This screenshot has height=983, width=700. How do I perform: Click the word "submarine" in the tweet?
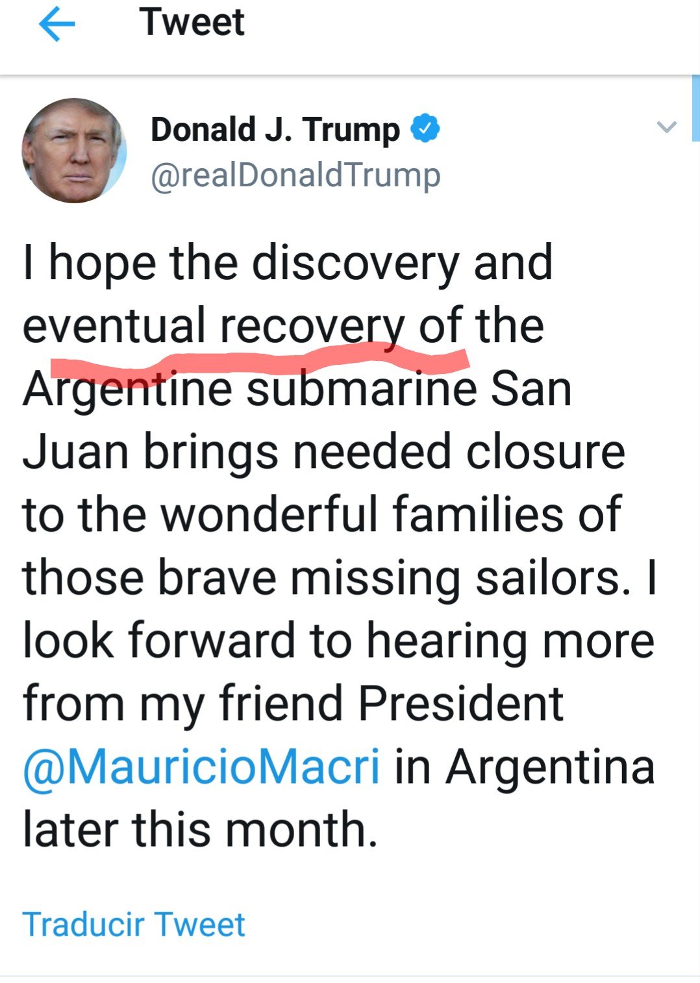point(361,390)
